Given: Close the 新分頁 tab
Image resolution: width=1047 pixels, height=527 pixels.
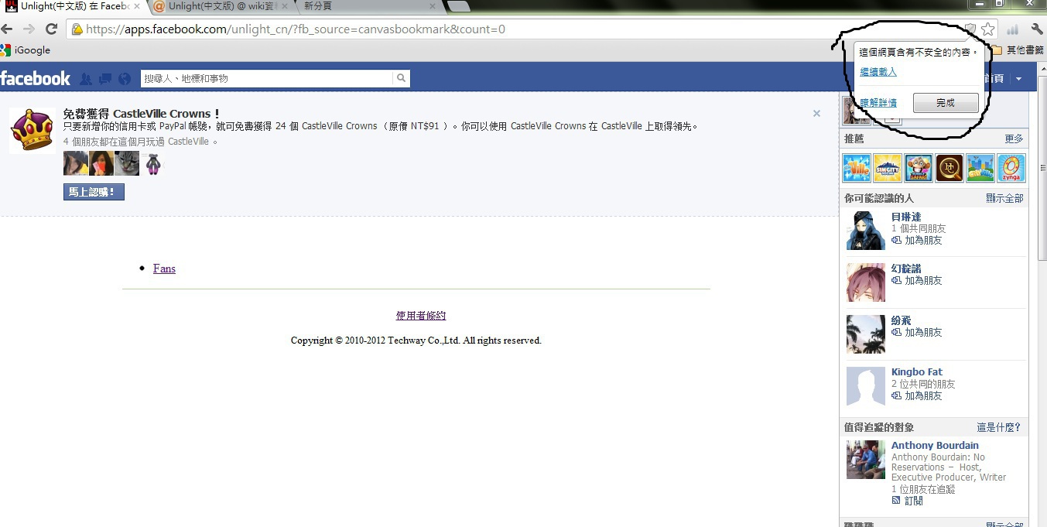Looking at the screenshot, I should [x=432, y=6].
